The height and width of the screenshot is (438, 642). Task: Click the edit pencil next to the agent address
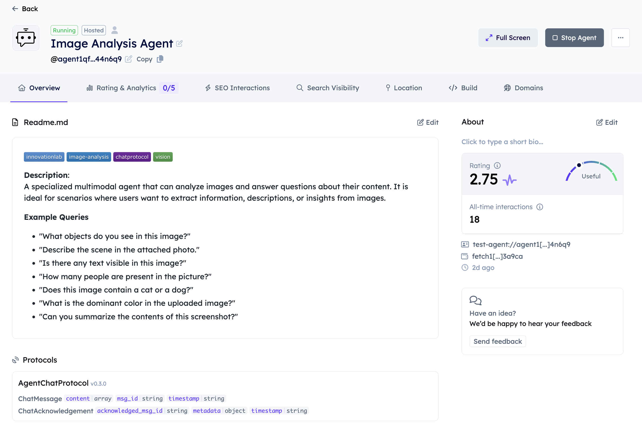(x=128, y=59)
